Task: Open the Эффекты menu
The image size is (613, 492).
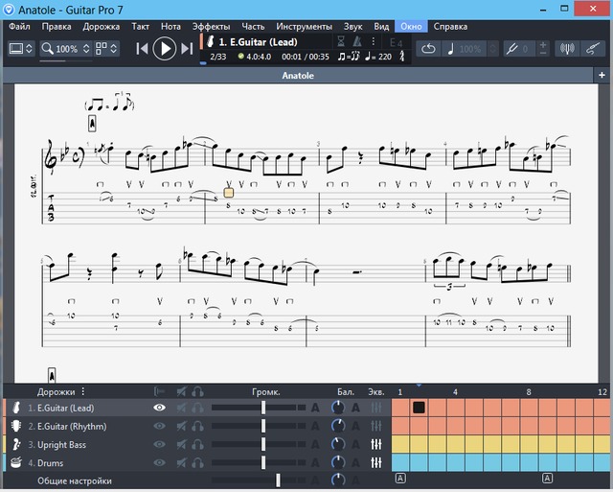Action: point(211,26)
